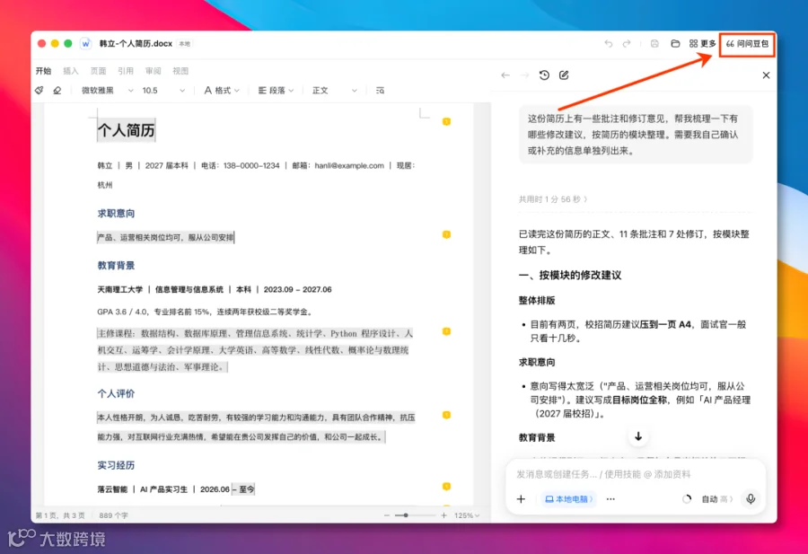Click the redo arrow in title bar

point(627,44)
